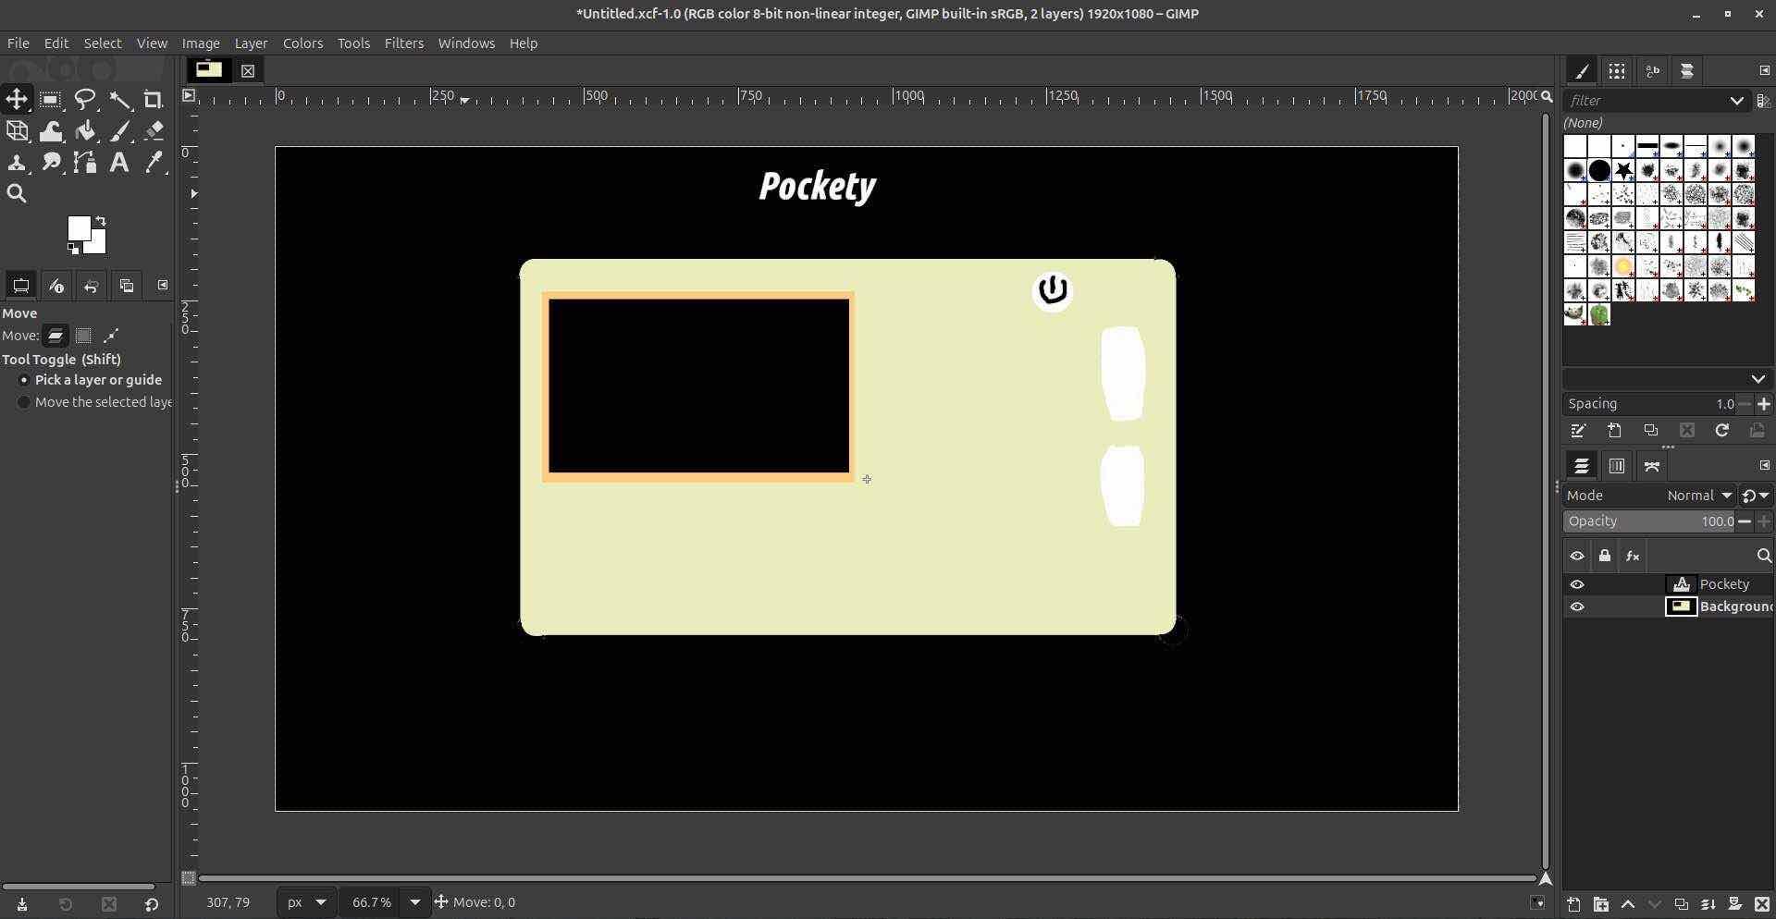
Task: Open the units dropdown showing px
Action: (307, 902)
